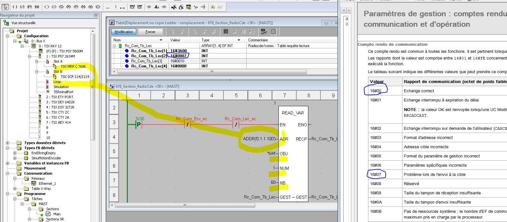This screenshot has height=222, width=507.
Task: Select TSX SCP 114/1114 in tree
Action: (x=75, y=77)
